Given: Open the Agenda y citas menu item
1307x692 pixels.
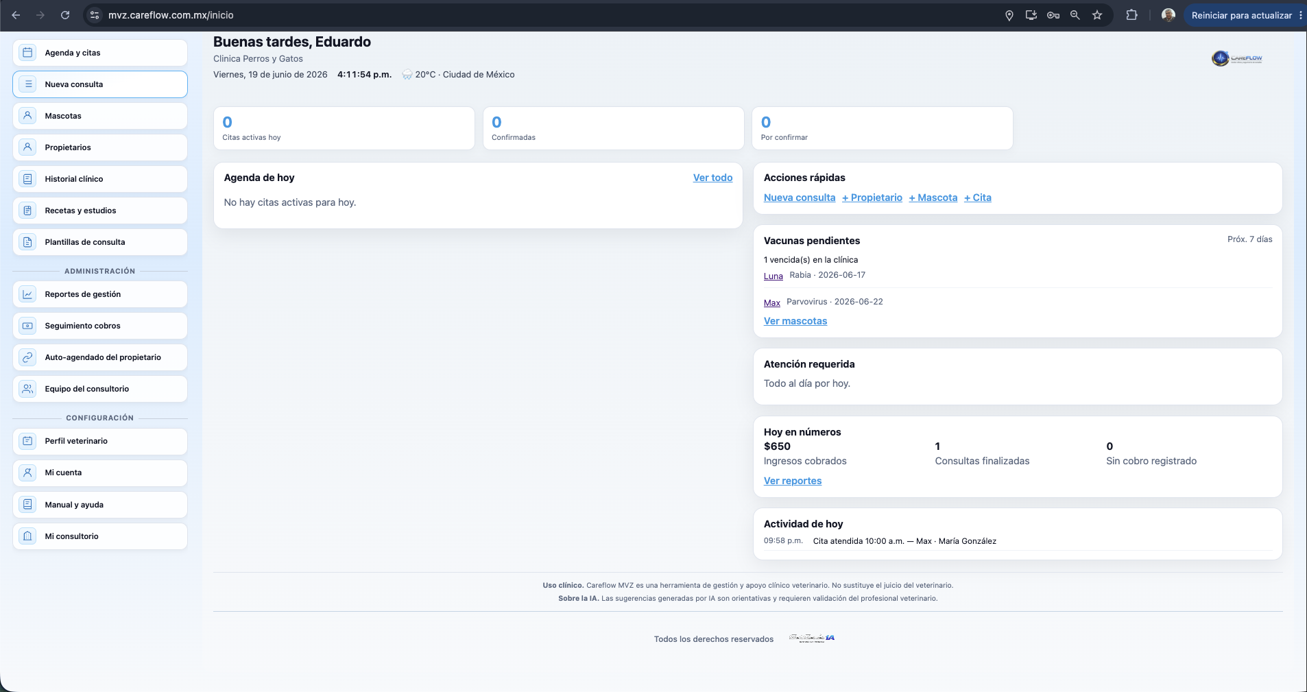Looking at the screenshot, I should 100,53.
